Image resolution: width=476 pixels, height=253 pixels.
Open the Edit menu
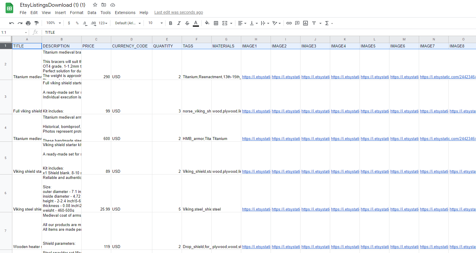[34, 13]
